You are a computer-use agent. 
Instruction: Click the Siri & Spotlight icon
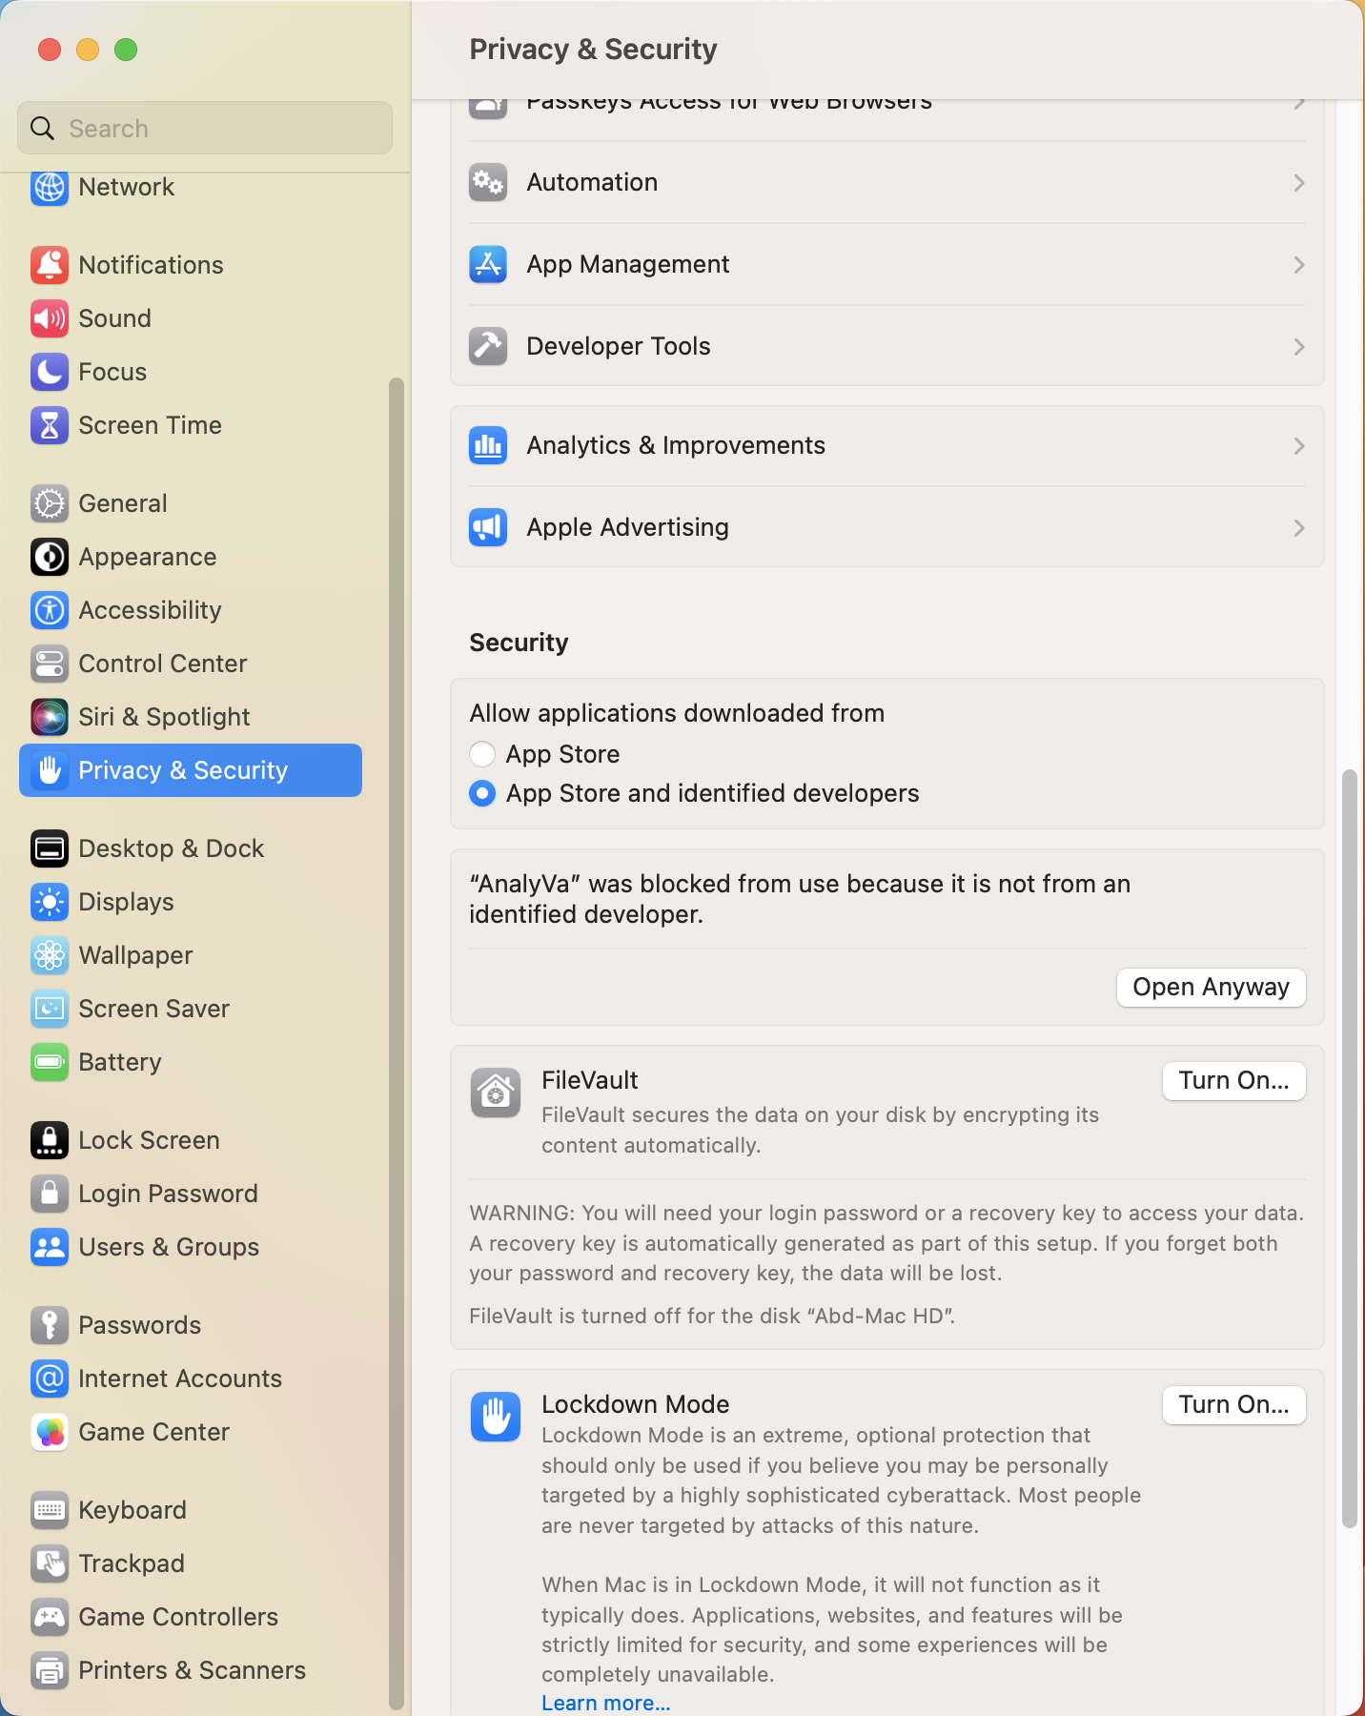coord(50,717)
